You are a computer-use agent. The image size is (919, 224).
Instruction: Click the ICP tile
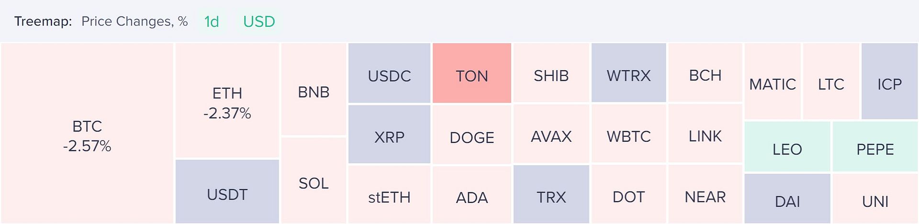(x=889, y=81)
